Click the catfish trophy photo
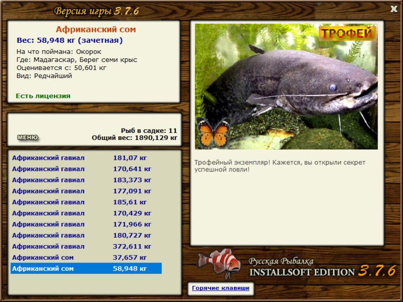This screenshot has width=403, height=302. click(x=286, y=87)
